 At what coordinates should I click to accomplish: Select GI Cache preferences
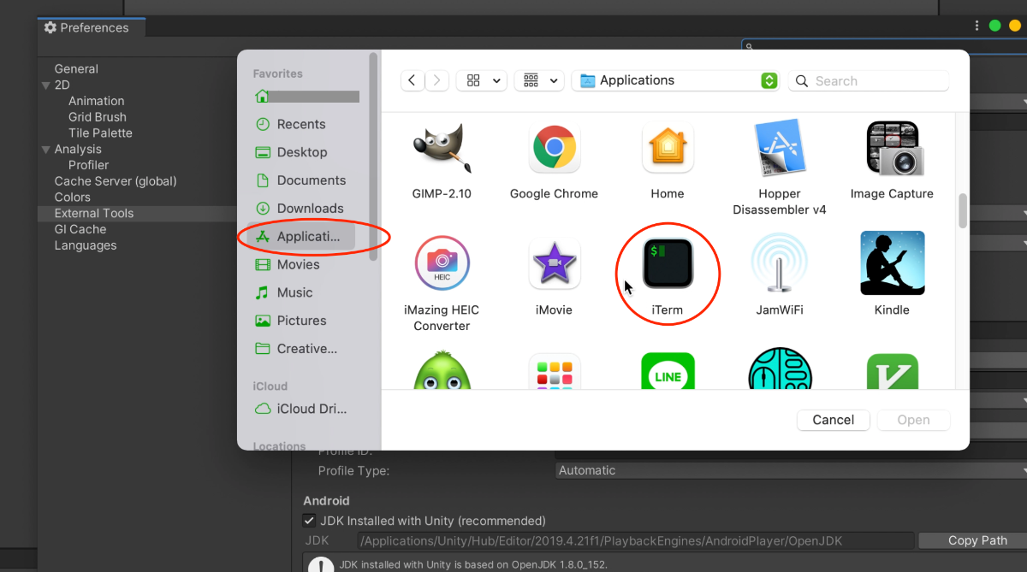[x=80, y=229]
